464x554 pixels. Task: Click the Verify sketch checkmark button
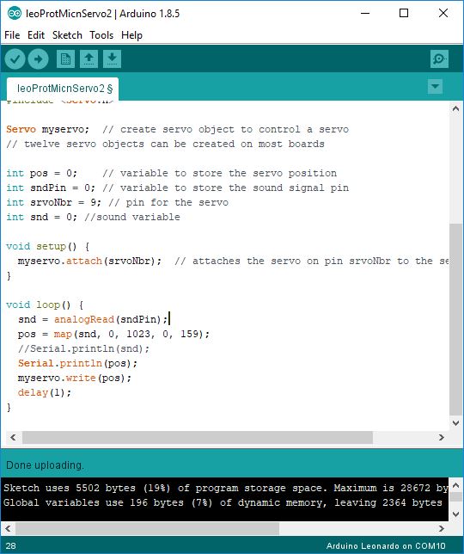15,58
